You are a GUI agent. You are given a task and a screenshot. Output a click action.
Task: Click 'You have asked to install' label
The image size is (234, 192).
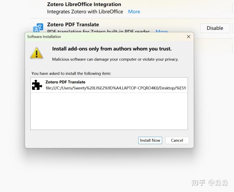coord(71,73)
